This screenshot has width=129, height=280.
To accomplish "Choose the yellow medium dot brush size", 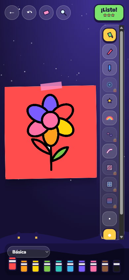I will 109,234.
